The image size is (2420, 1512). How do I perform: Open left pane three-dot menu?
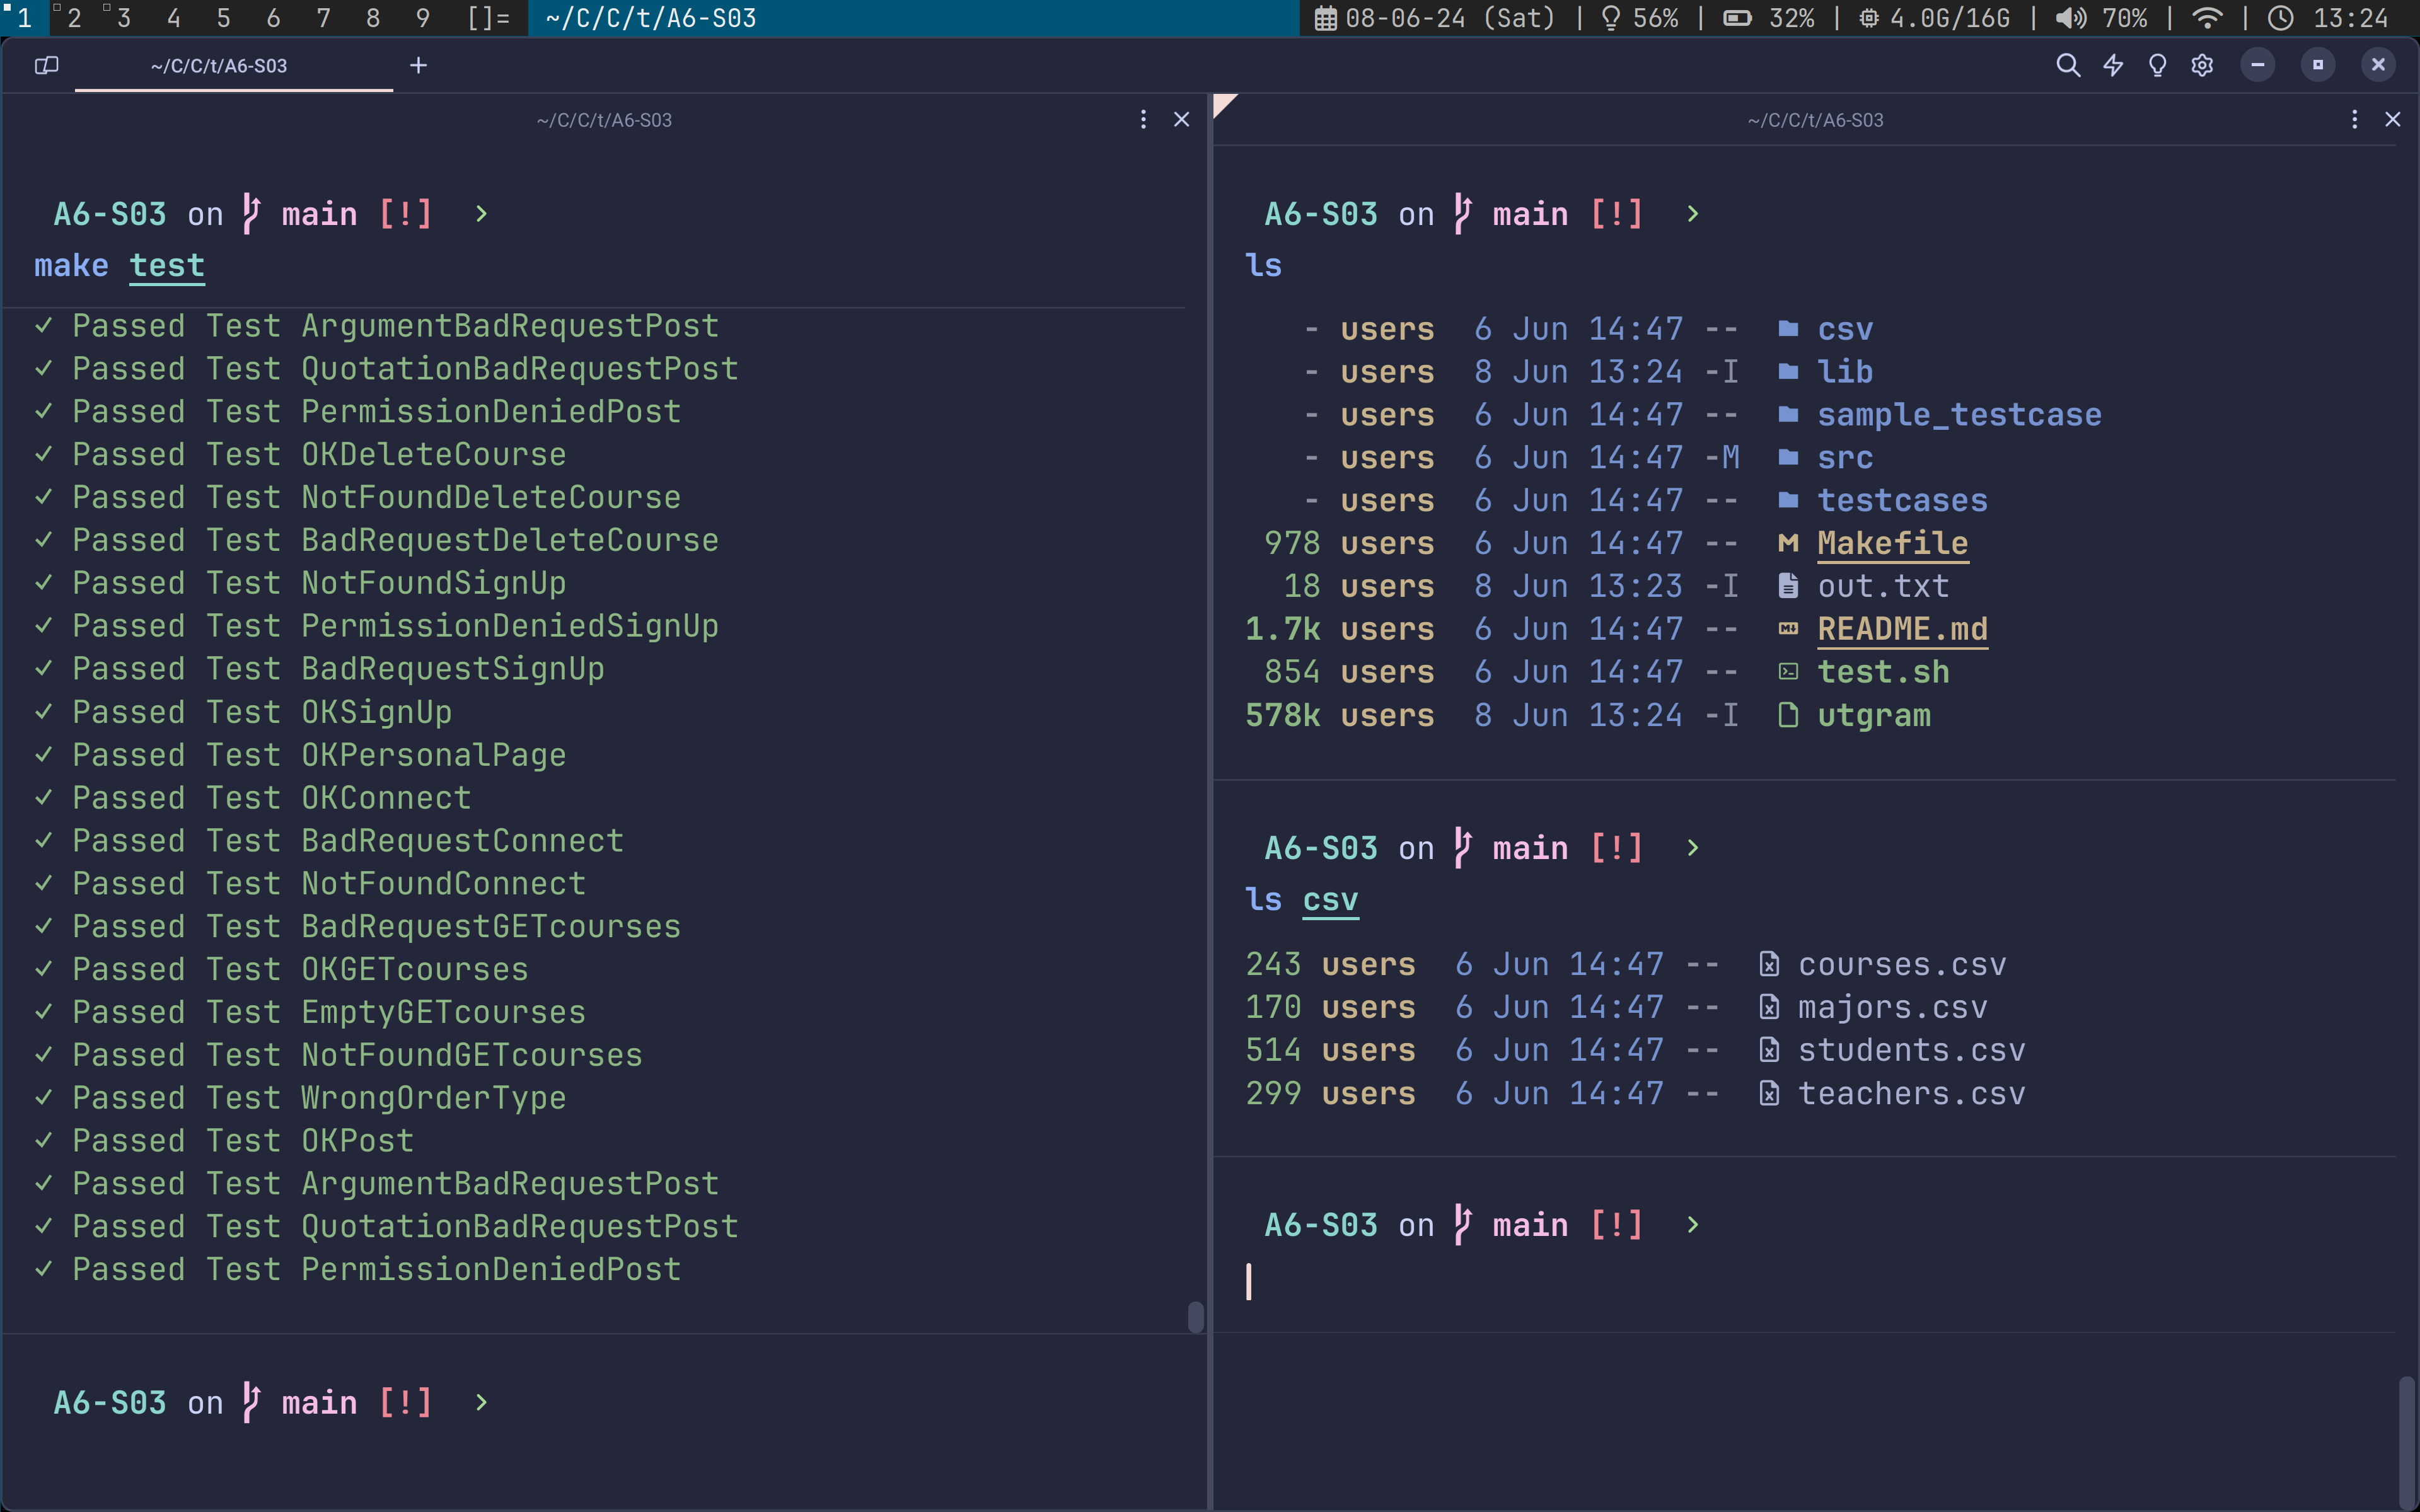[1143, 120]
